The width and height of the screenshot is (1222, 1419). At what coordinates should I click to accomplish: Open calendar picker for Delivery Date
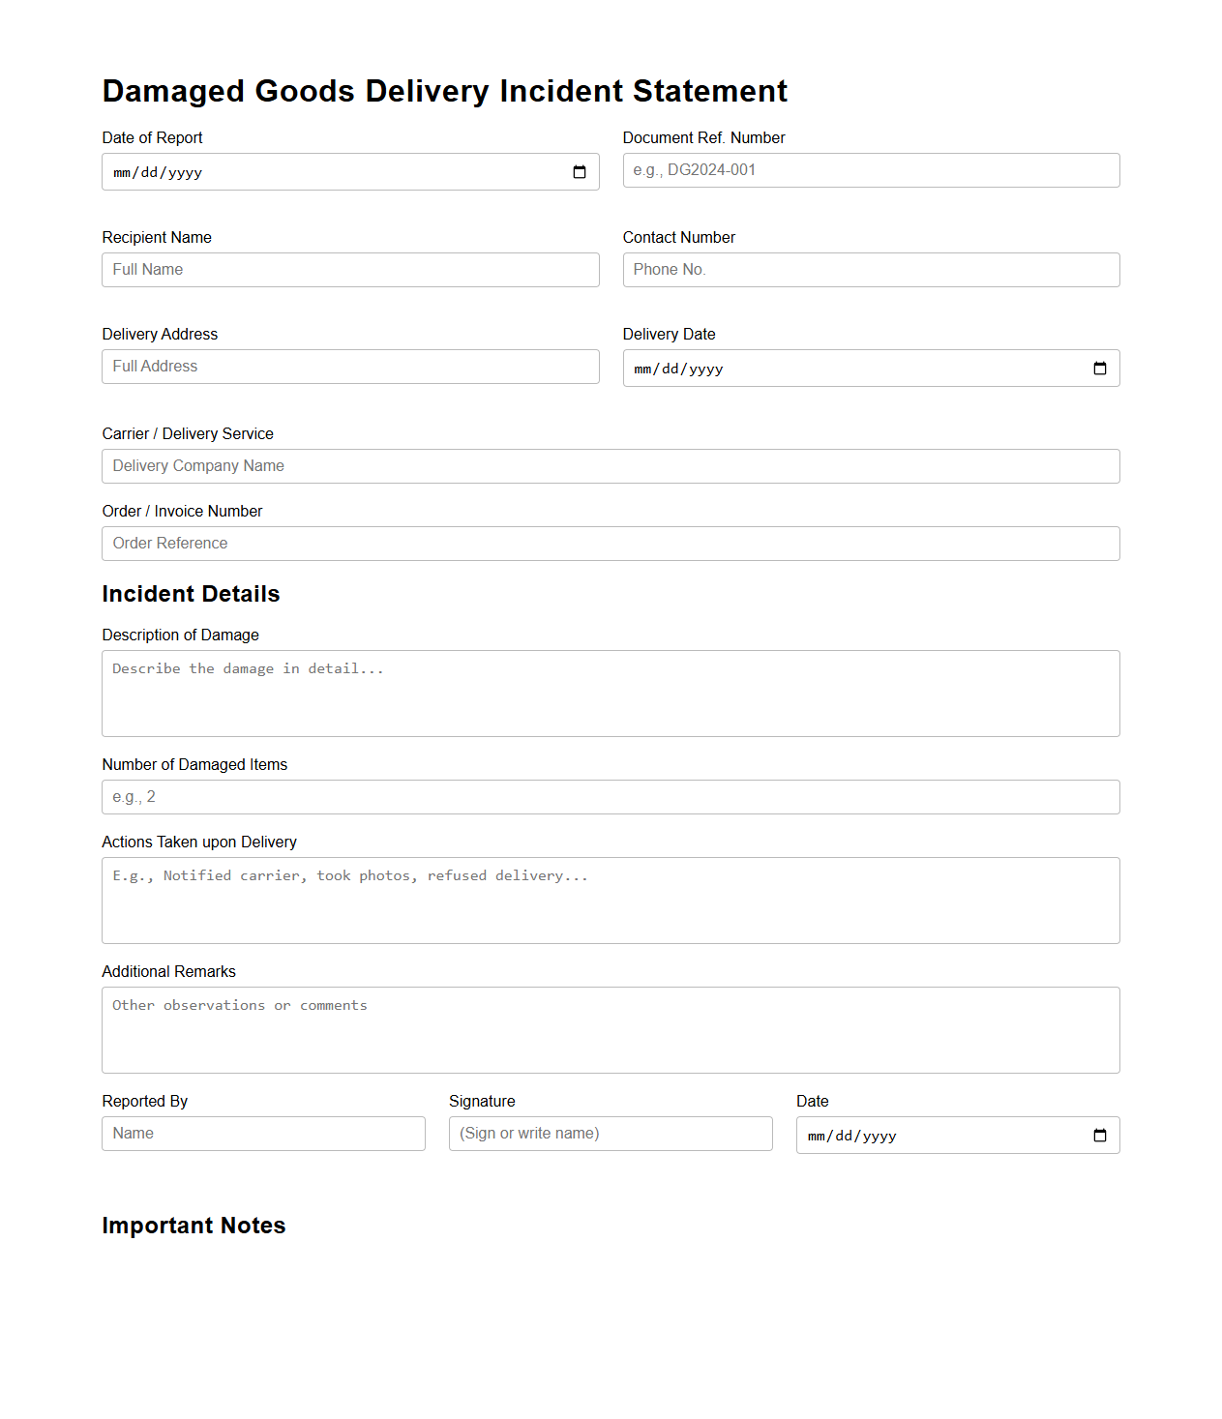pyautogui.click(x=1100, y=369)
